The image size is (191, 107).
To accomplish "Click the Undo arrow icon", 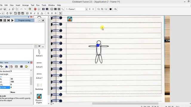I will click(x=21, y=9).
